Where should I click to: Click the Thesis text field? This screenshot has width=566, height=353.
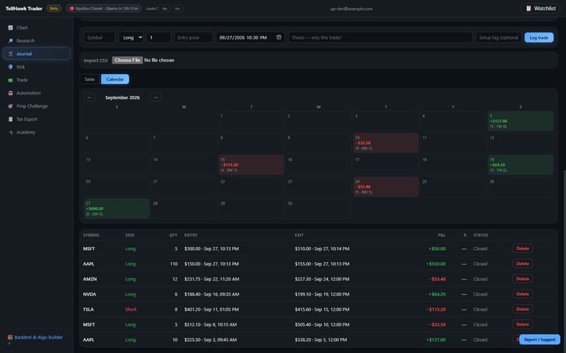[x=380, y=37]
